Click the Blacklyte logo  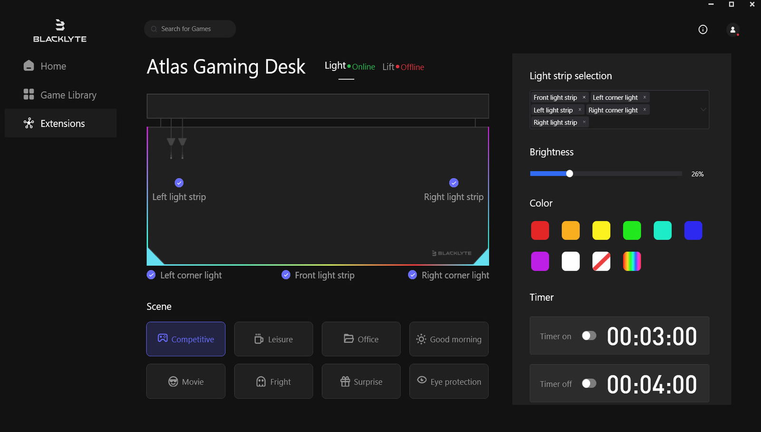[60, 31]
